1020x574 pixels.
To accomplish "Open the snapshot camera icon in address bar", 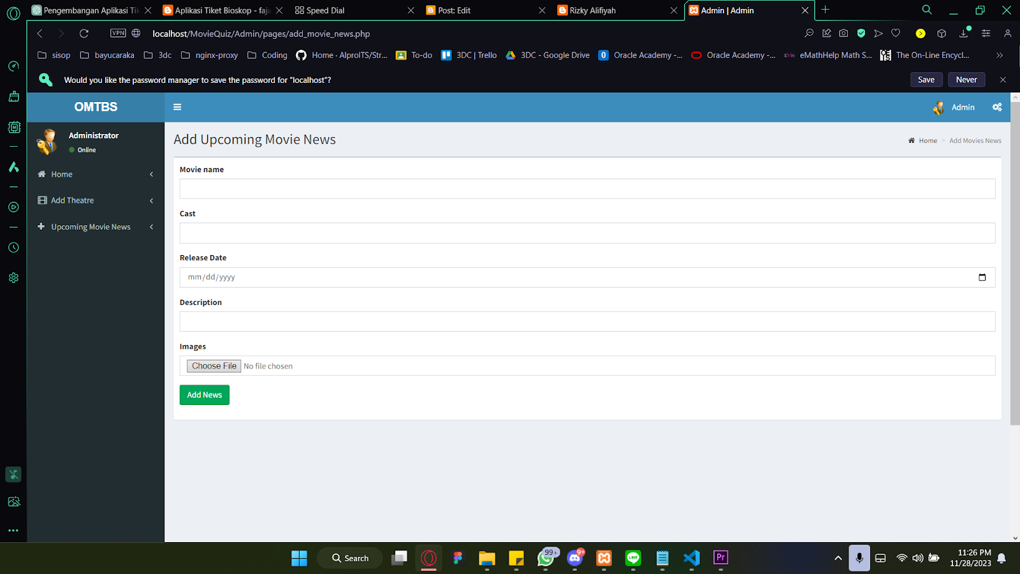I will [843, 33].
